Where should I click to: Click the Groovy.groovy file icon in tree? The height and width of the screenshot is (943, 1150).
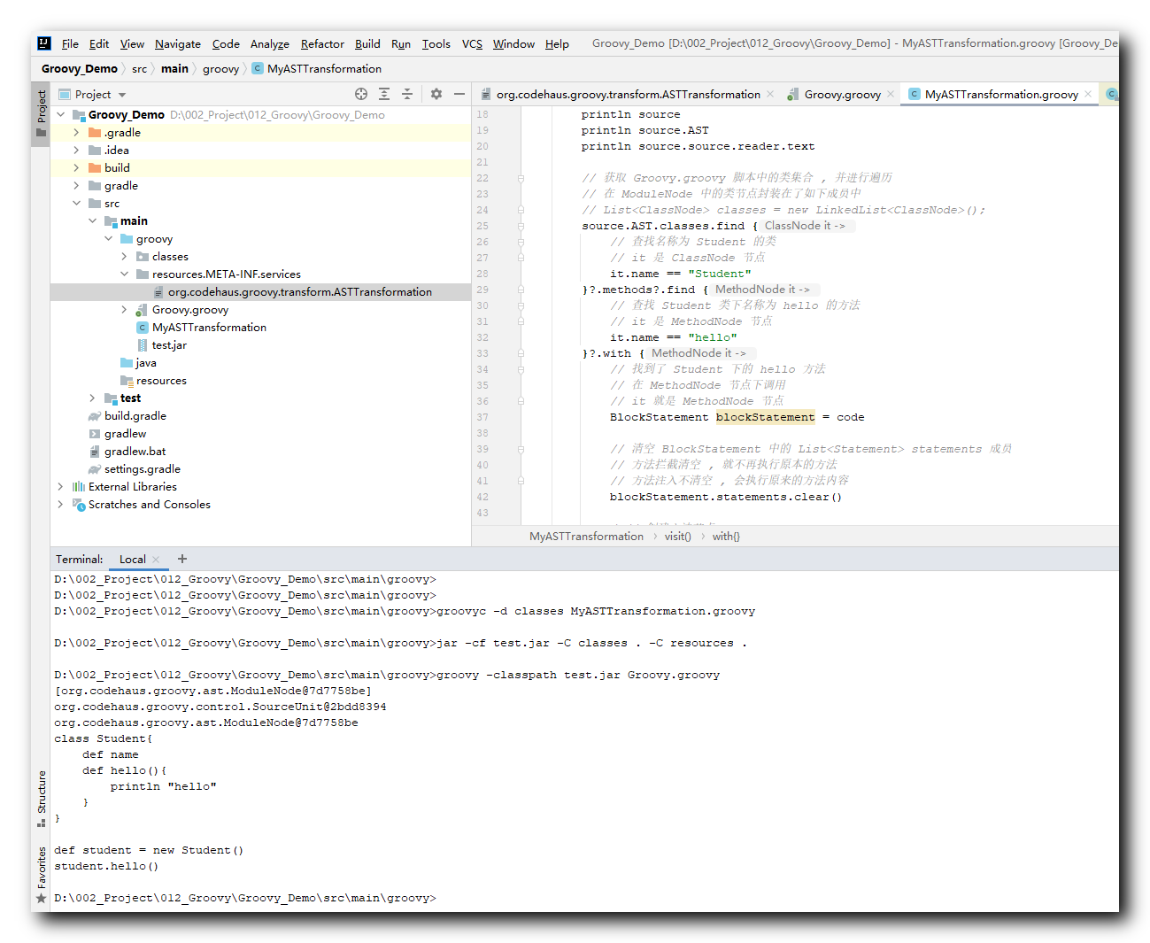[x=142, y=310]
